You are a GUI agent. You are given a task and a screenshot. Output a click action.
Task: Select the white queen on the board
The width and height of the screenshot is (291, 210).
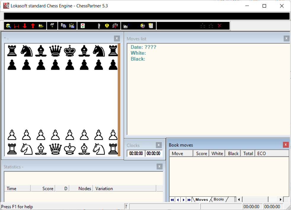point(55,149)
